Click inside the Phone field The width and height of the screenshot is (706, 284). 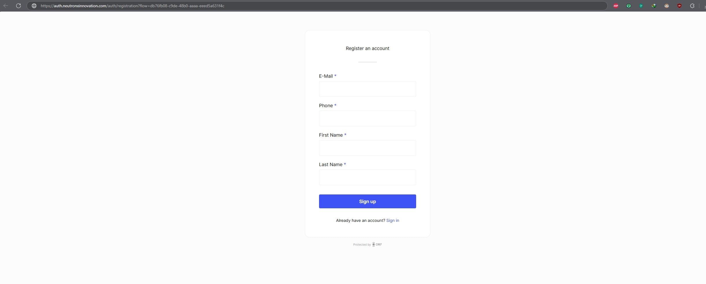click(x=367, y=118)
